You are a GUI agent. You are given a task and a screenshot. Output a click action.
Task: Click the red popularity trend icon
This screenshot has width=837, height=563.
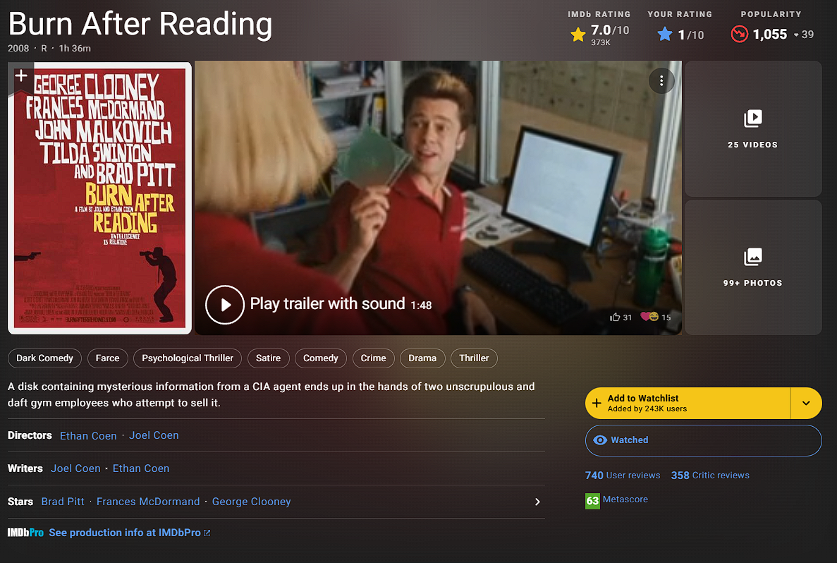click(739, 34)
